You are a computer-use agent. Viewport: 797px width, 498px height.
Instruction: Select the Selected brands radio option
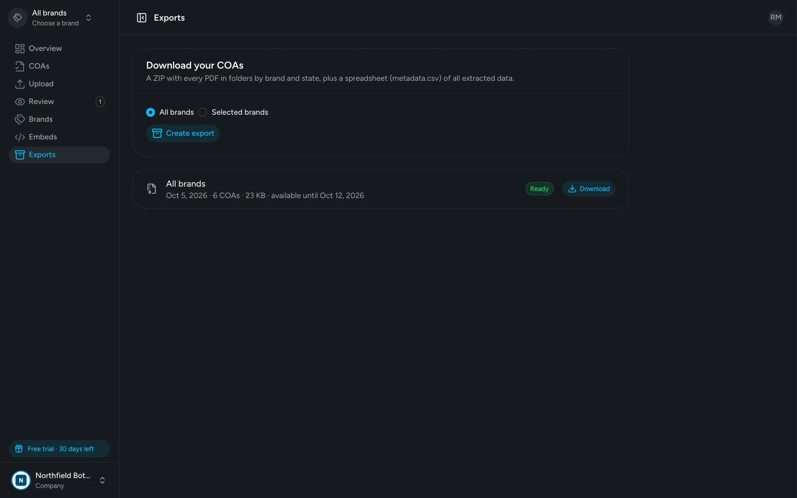click(203, 112)
